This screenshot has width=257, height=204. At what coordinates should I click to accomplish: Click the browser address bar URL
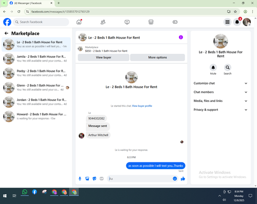pyautogui.click(x=60, y=12)
